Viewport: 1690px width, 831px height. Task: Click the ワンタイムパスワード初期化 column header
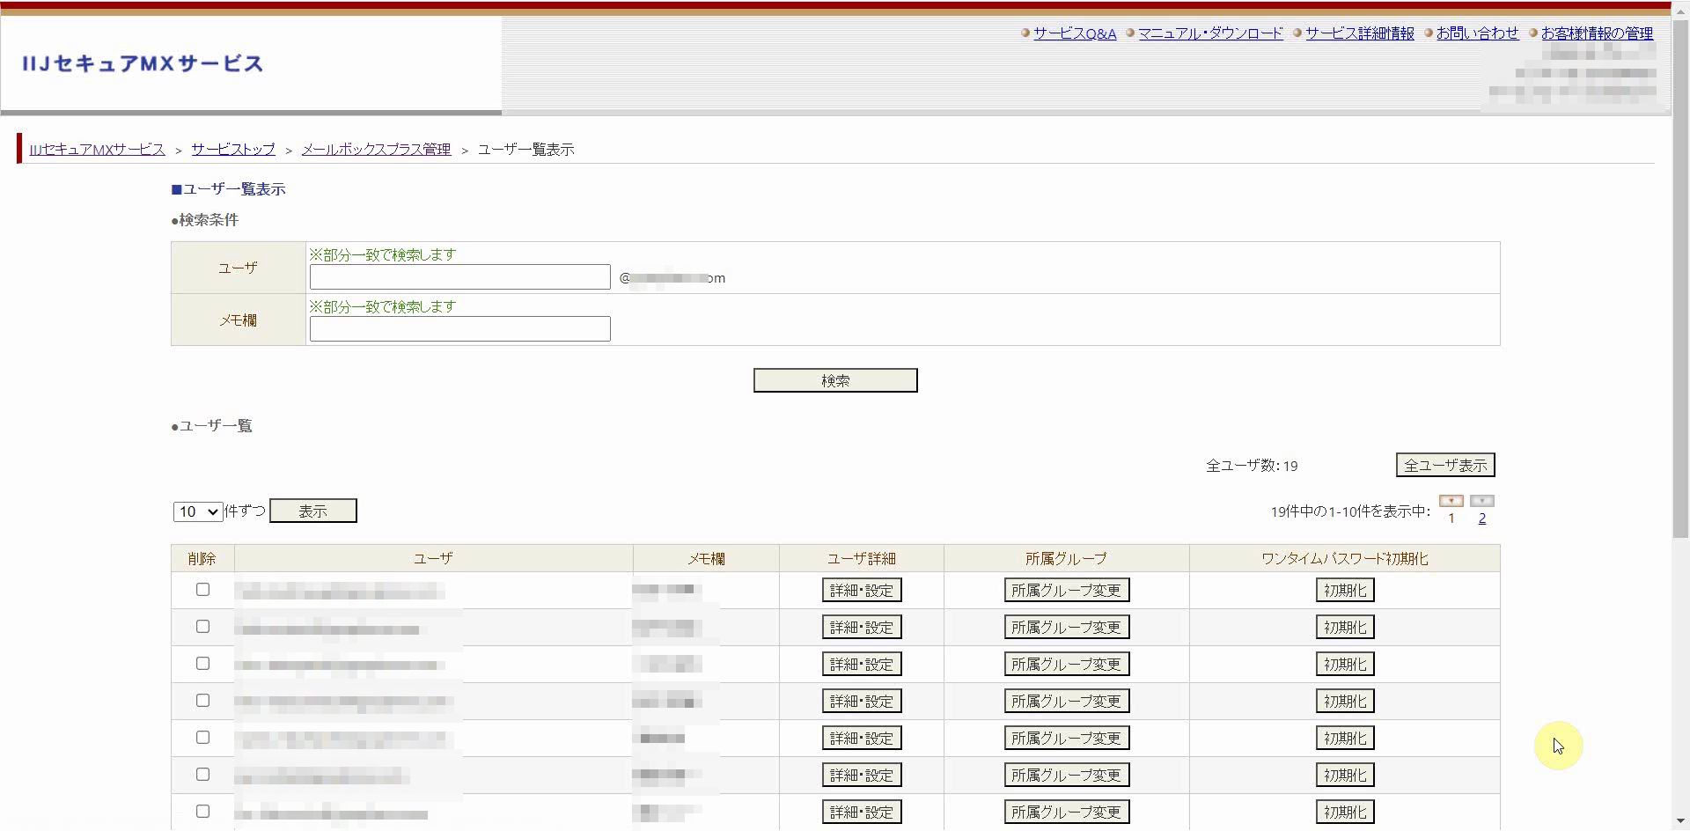pos(1345,559)
